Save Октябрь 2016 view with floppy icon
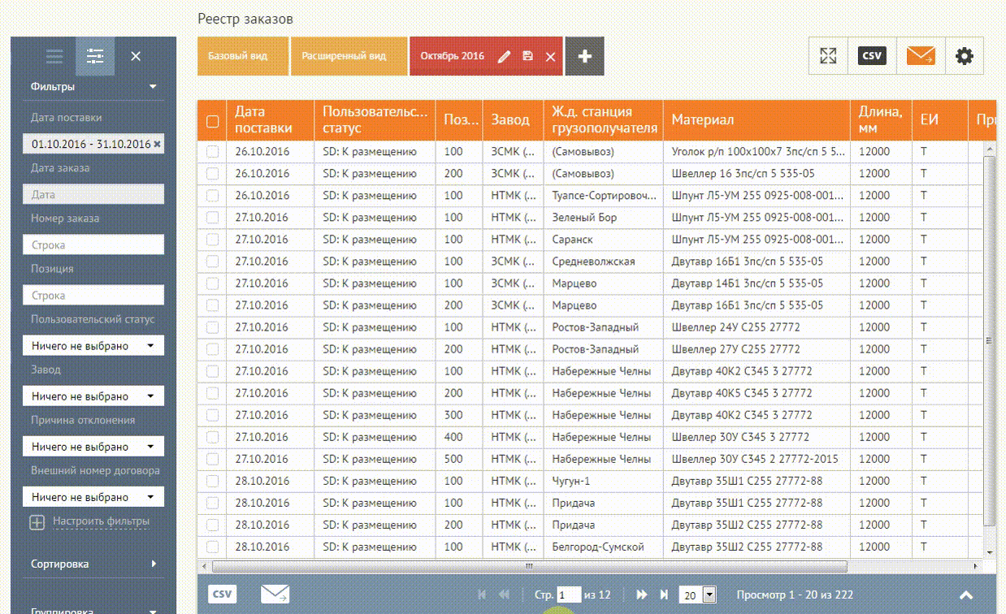 pyautogui.click(x=527, y=57)
